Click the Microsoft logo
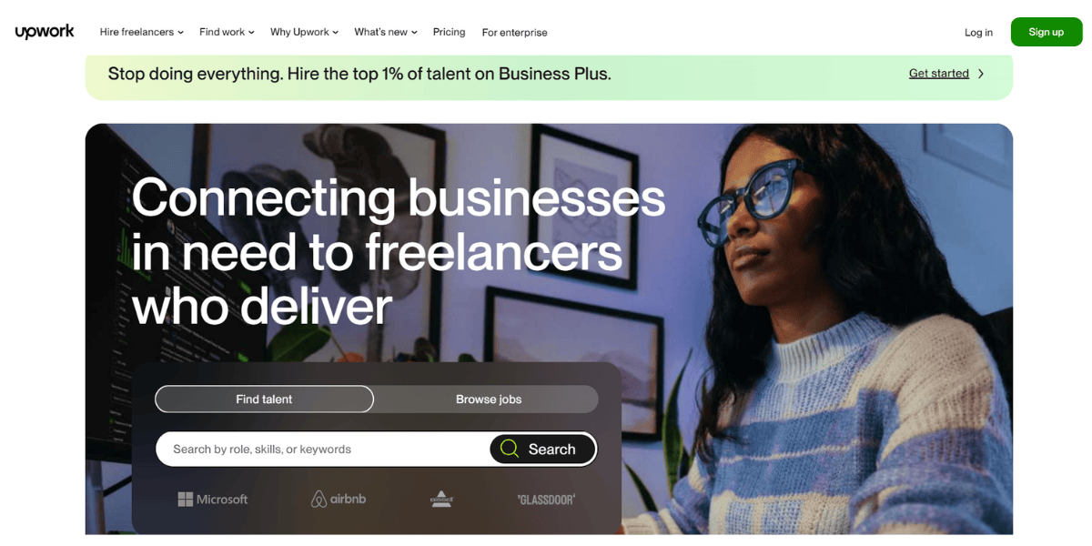The height and width of the screenshot is (546, 1092). click(x=213, y=499)
